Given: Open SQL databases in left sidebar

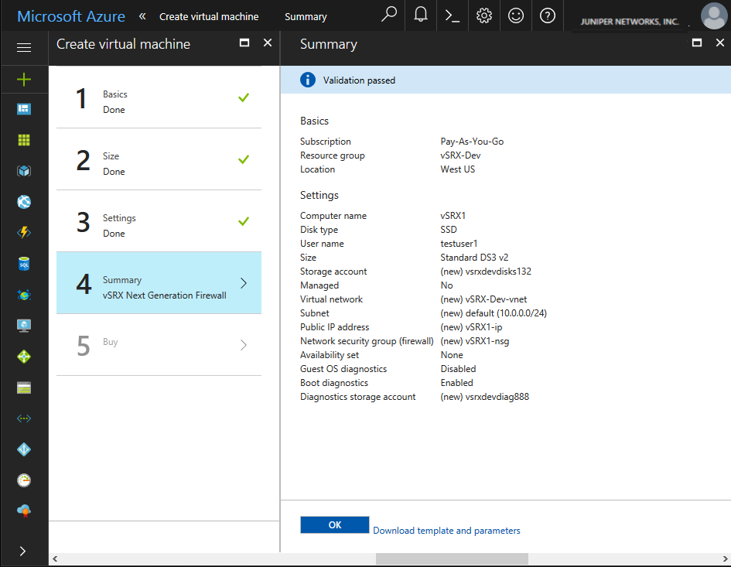Looking at the screenshot, I should (24, 264).
